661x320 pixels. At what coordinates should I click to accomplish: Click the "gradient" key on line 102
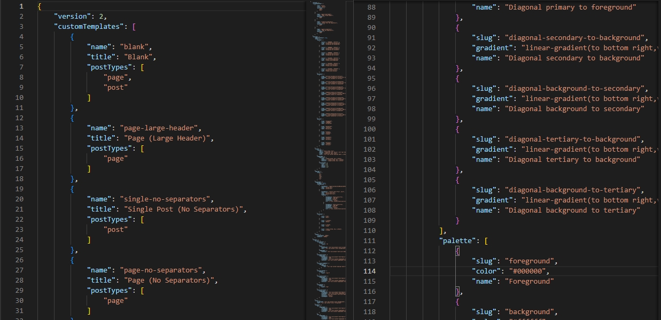coord(492,149)
